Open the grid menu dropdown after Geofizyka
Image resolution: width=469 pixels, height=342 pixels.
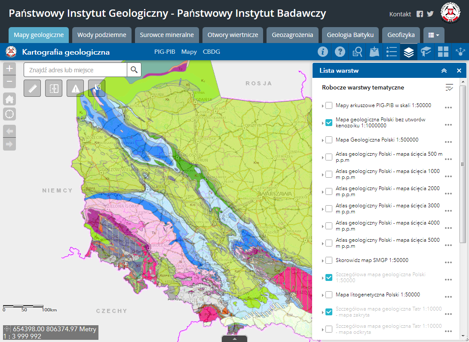[x=434, y=35]
